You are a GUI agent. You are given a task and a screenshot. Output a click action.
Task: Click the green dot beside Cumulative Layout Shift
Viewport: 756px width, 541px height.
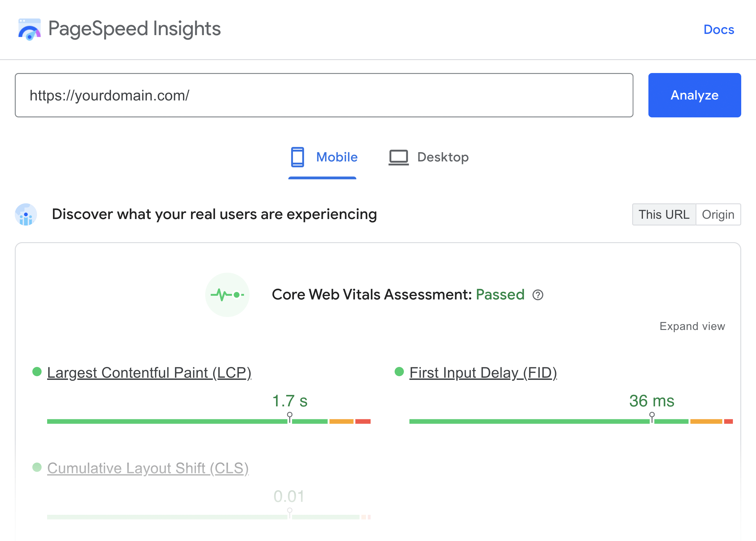pyautogui.click(x=37, y=468)
